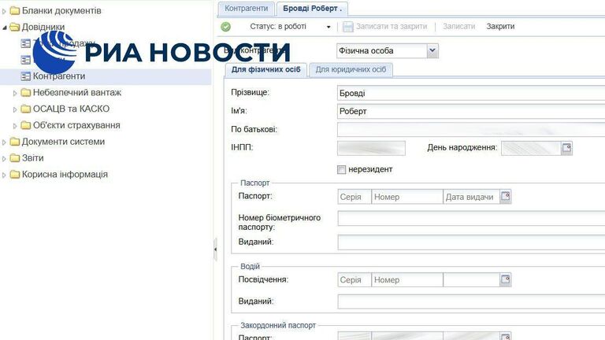The height and width of the screenshot is (340, 605).
Task: Expand the ОСАЦВ та КАСКО node
Action: [15, 110]
